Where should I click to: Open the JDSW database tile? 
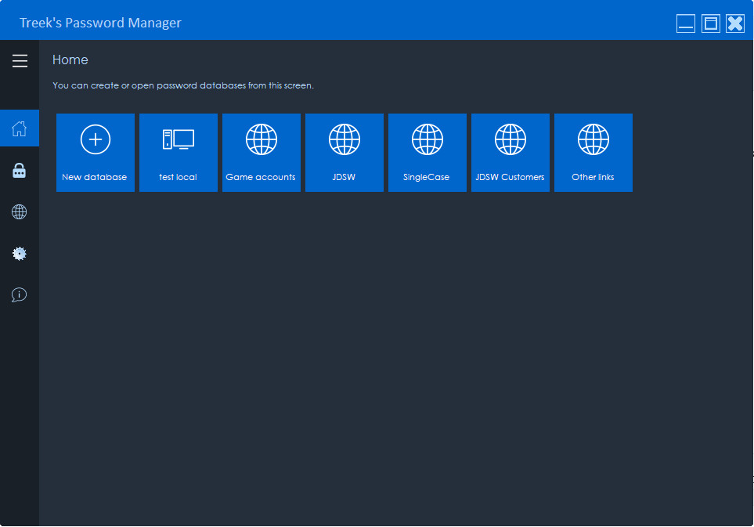tap(345, 153)
